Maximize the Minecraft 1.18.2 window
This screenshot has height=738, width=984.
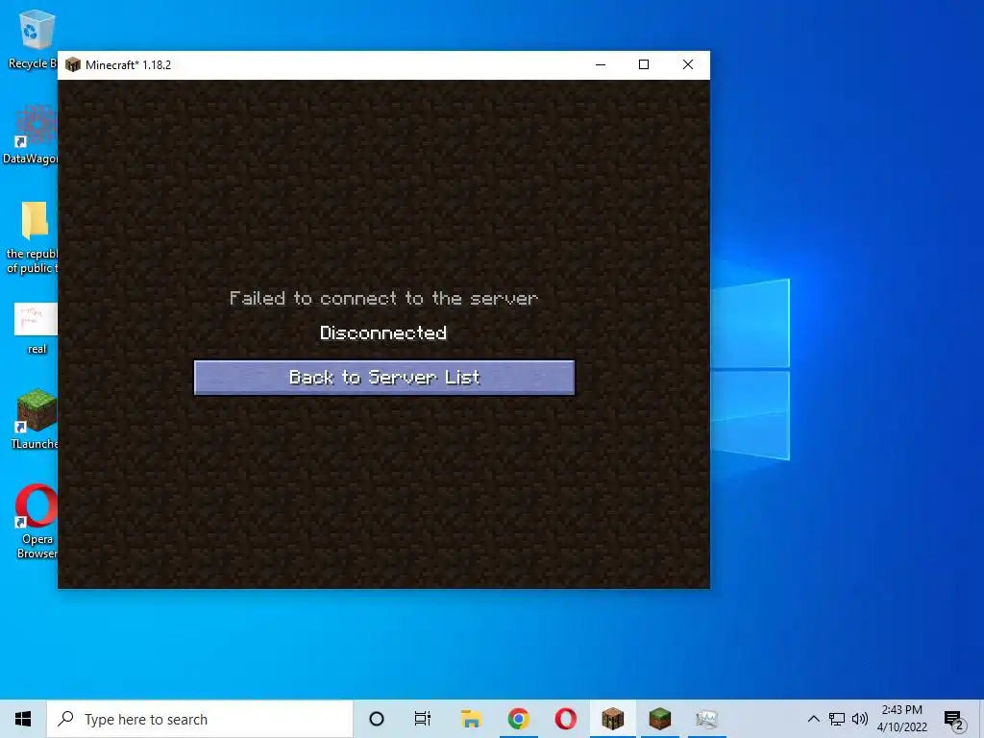click(x=644, y=64)
